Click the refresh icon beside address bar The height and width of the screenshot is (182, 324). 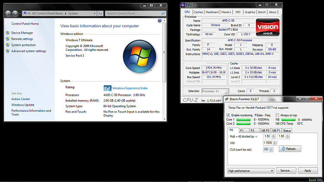100,13
